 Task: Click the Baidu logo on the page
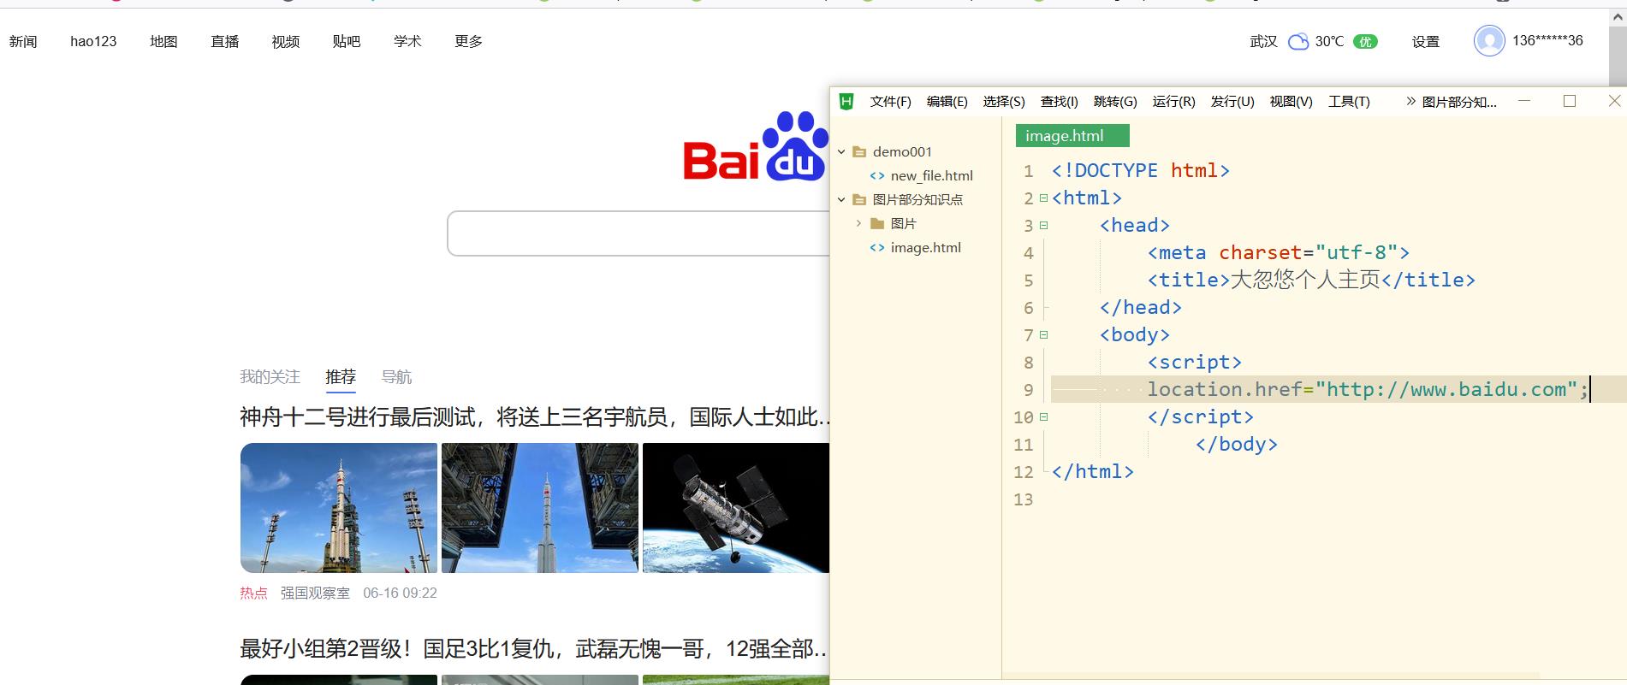[756, 146]
